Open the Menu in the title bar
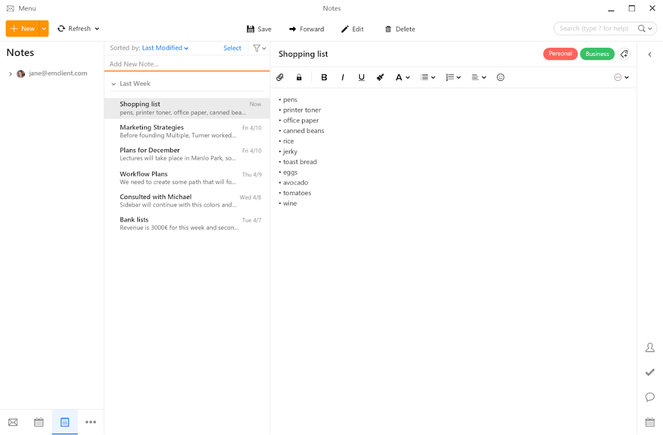This screenshot has width=663, height=435. [x=22, y=8]
